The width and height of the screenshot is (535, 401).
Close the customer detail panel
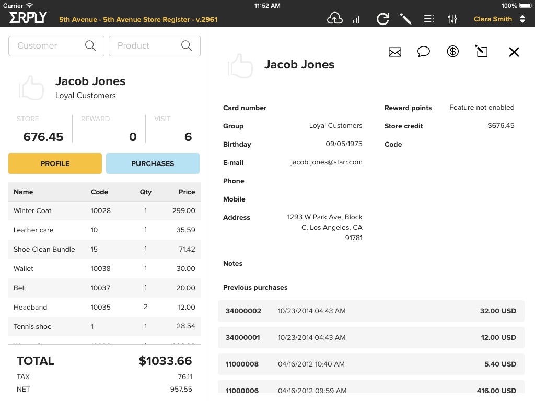pos(514,52)
